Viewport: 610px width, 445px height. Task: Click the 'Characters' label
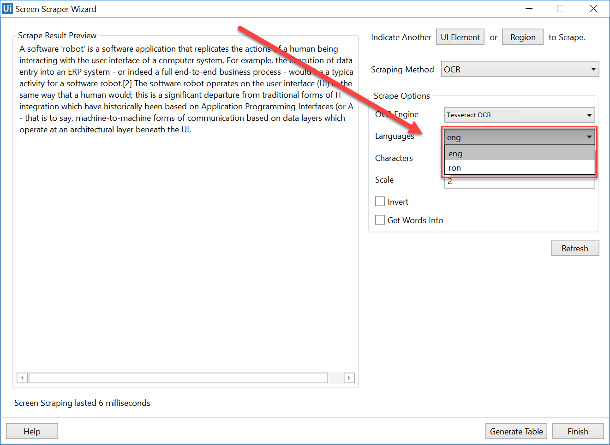point(394,158)
